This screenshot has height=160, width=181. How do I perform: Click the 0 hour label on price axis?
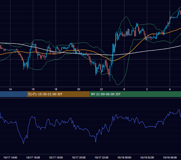124,89
